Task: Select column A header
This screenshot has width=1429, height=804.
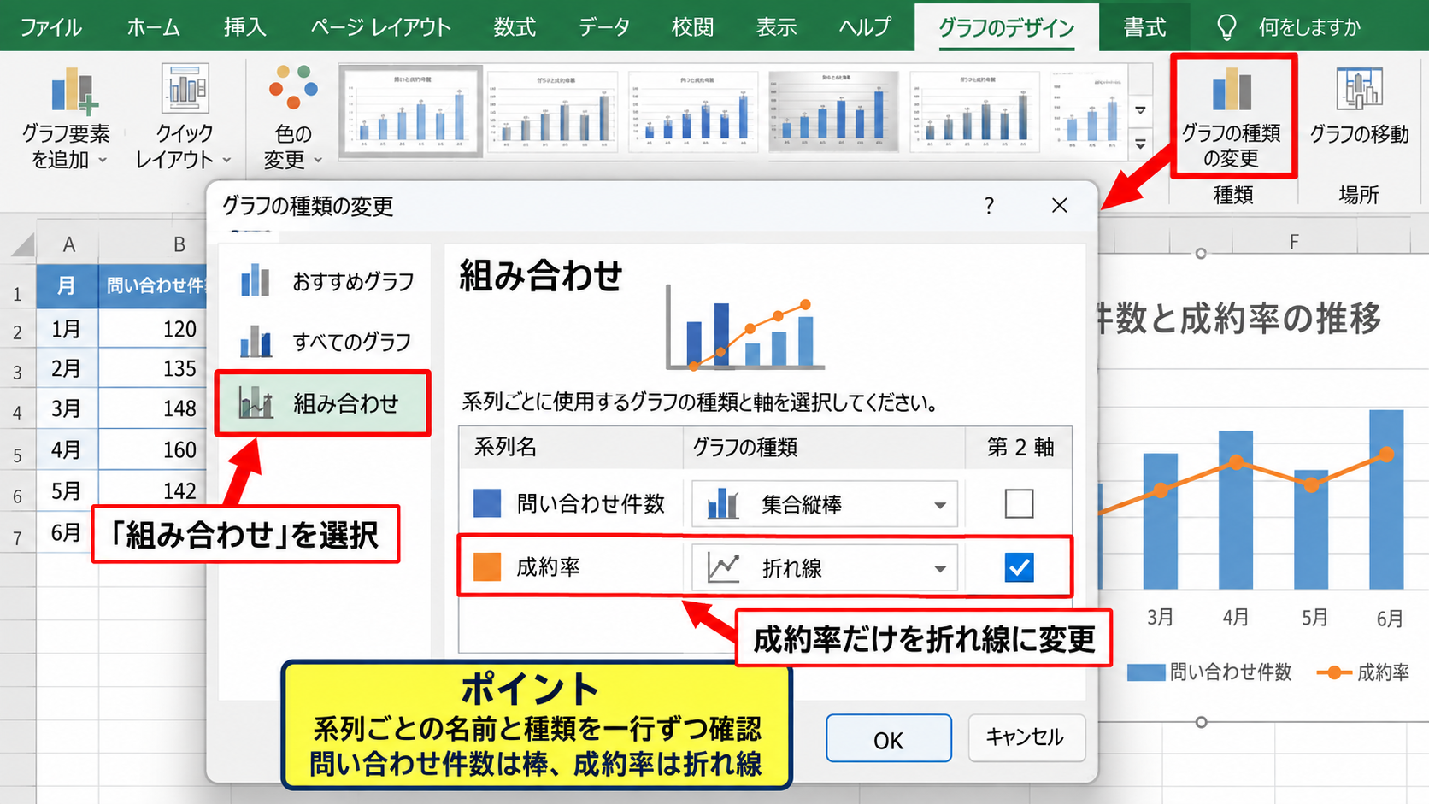Action: (x=68, y=244)
